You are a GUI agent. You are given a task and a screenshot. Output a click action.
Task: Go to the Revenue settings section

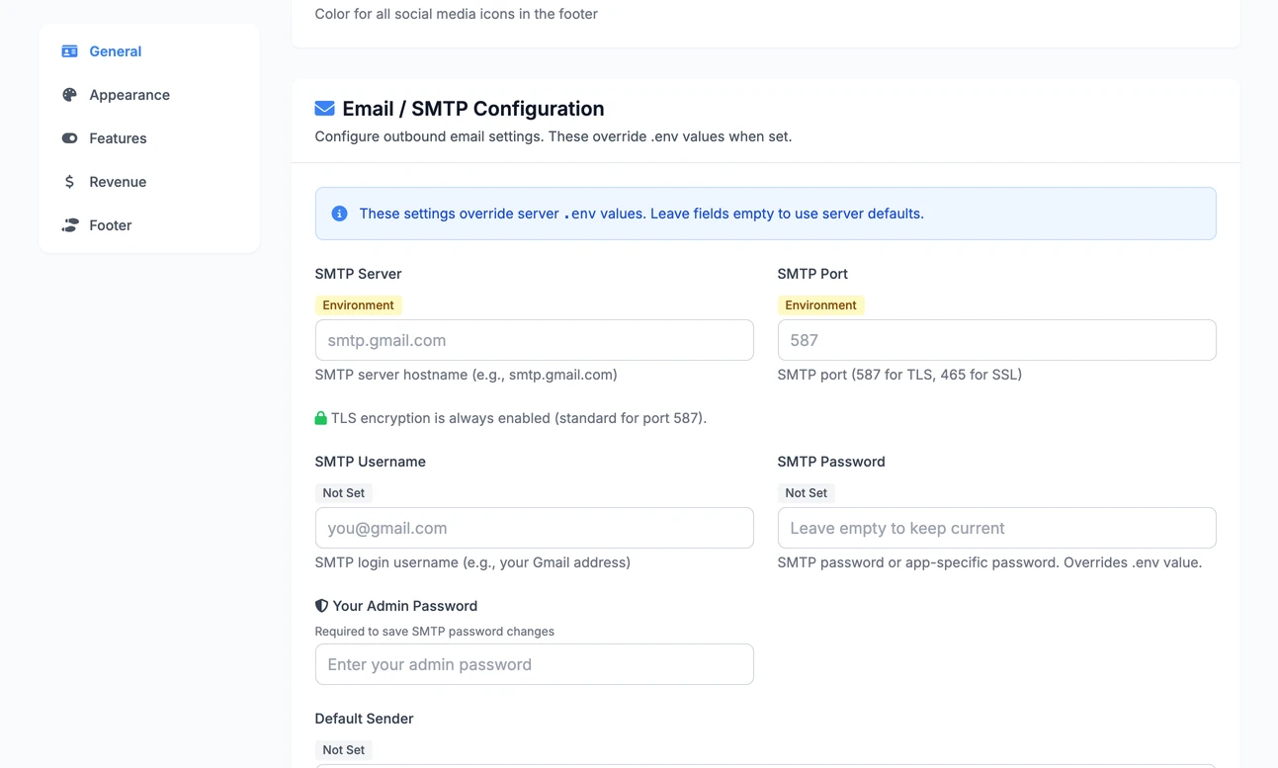click(149, 182)
